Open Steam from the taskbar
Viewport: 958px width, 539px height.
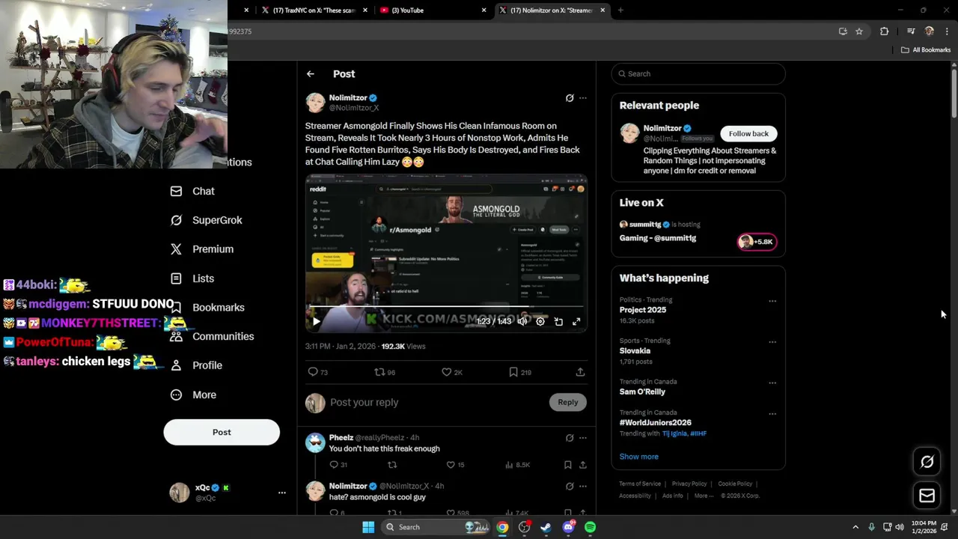pyautogui.click(x=546, y=527)
